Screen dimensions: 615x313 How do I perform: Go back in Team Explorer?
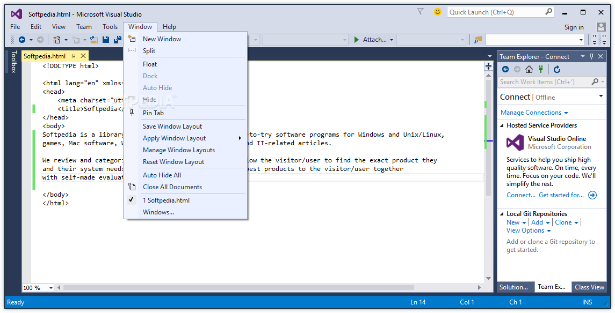pyautogui.click(x=505, y=69)
